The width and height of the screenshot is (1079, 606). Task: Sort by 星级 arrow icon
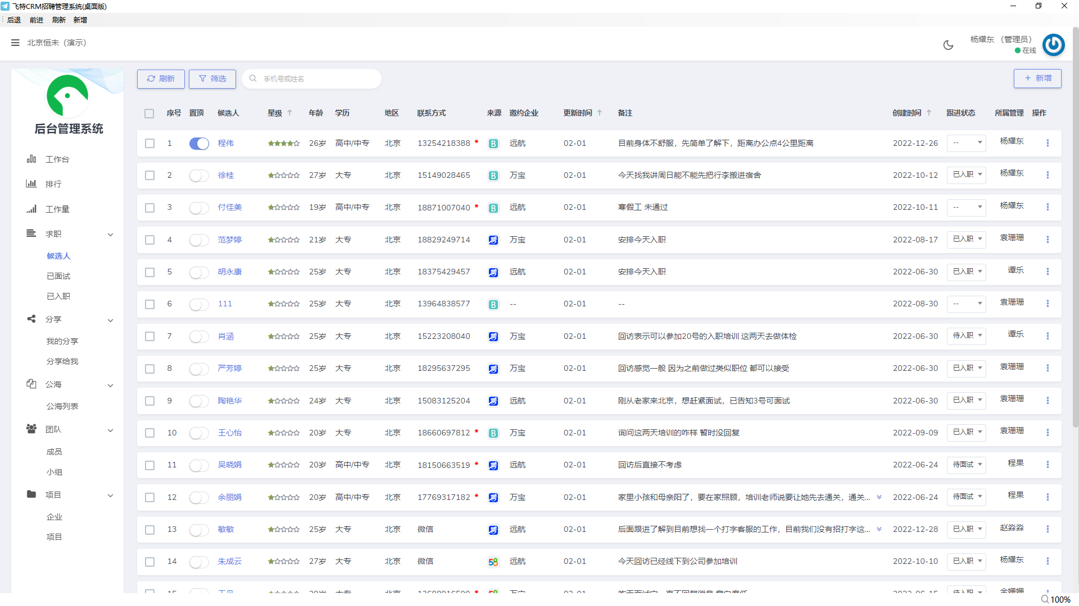(290, 113)
